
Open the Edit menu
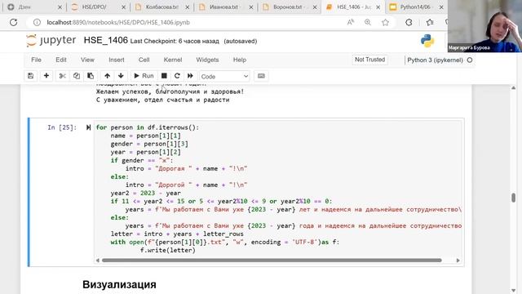(61, 60)
